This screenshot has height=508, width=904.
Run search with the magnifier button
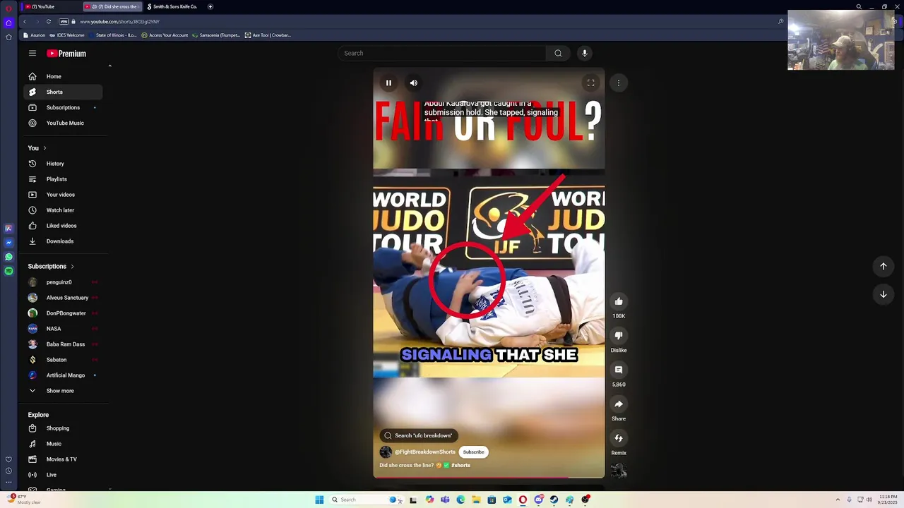558,53
